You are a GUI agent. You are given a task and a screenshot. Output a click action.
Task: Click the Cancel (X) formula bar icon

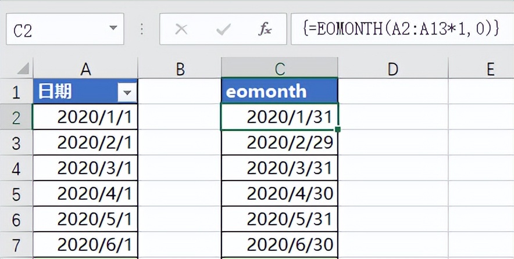(181, 30)
